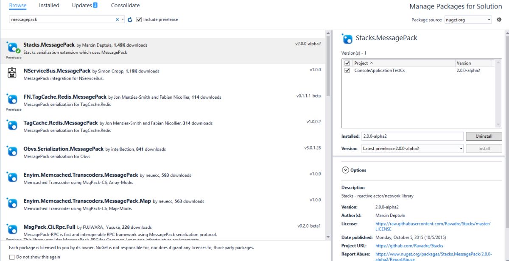Clear the messagepack search text
Screen dimensions: 509x261
tap(117, 19)
